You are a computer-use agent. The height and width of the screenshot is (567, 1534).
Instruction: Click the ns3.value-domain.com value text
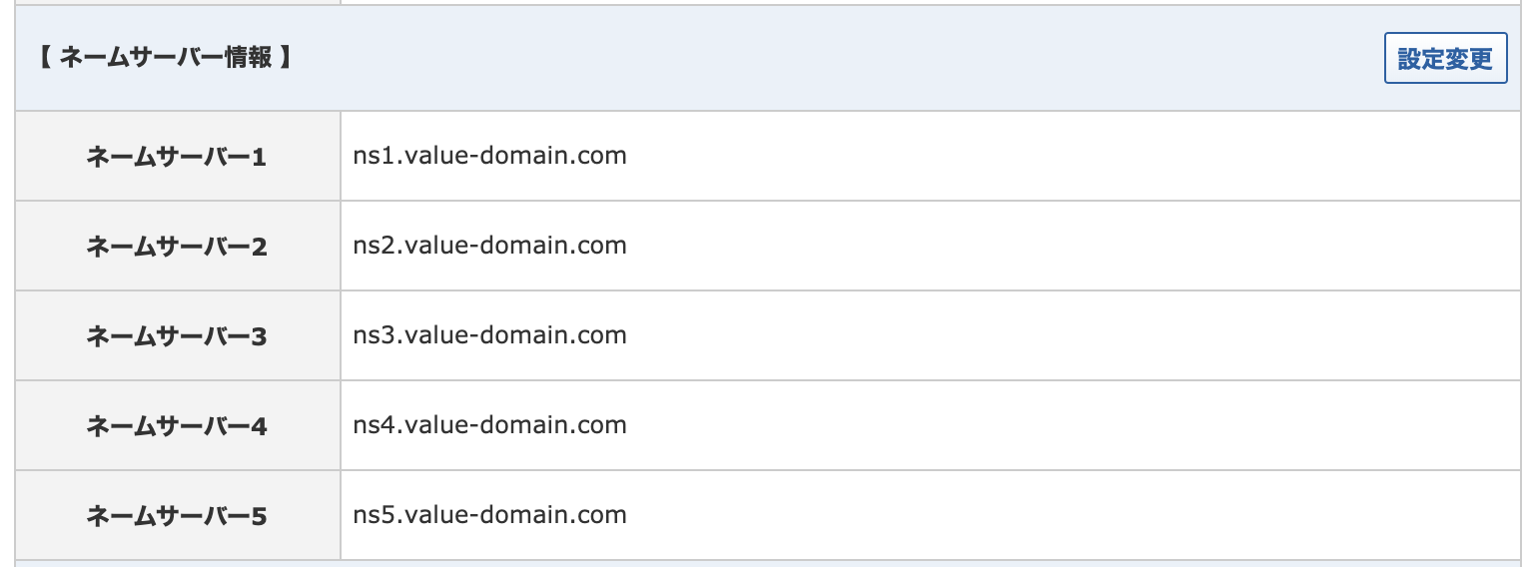point(489,335)
